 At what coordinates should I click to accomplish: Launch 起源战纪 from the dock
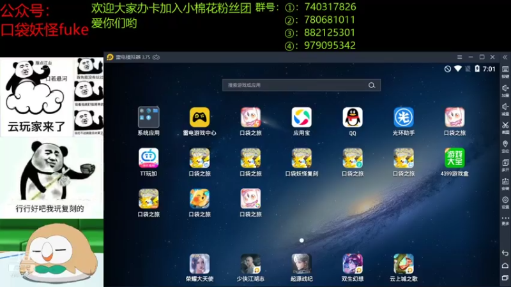tap(301, 264)
